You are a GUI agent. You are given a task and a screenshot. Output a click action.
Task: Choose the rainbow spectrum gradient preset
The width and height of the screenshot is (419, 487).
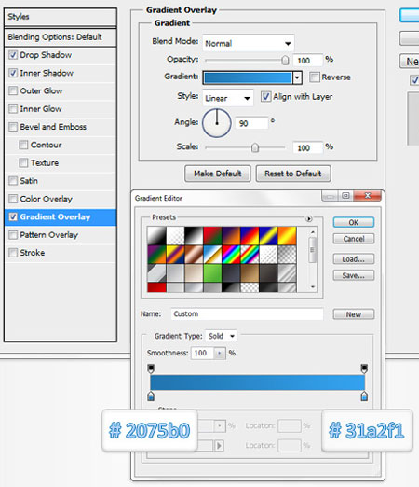click(231, 255)
